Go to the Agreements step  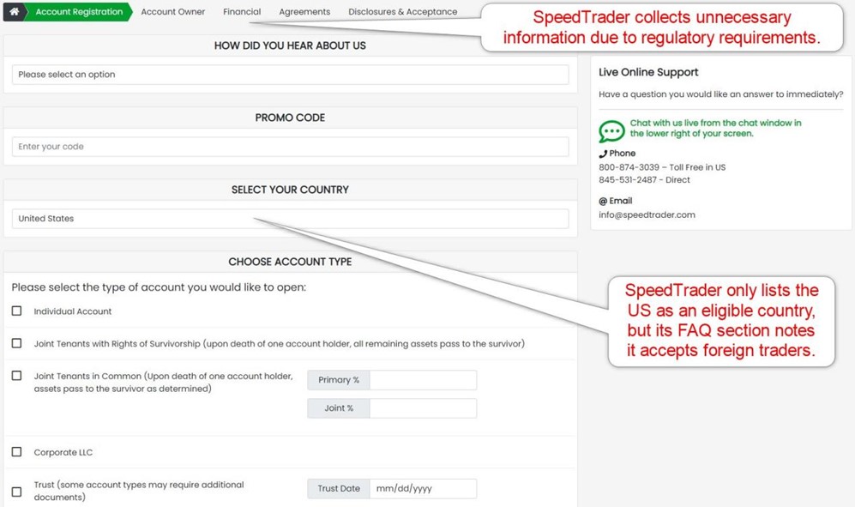click(304, 12)
